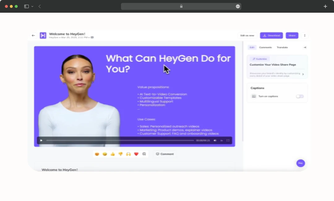Switch to the Comments tab
334x201 pixels.
pyautogui.click(x=265, y=47)
